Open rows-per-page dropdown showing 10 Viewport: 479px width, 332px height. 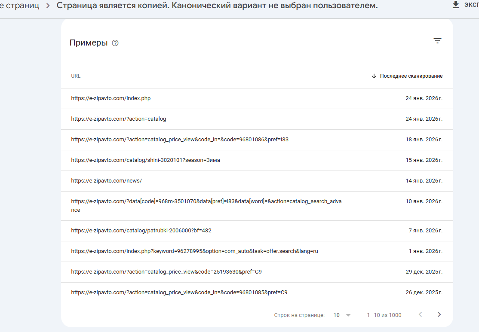[342, 315]
